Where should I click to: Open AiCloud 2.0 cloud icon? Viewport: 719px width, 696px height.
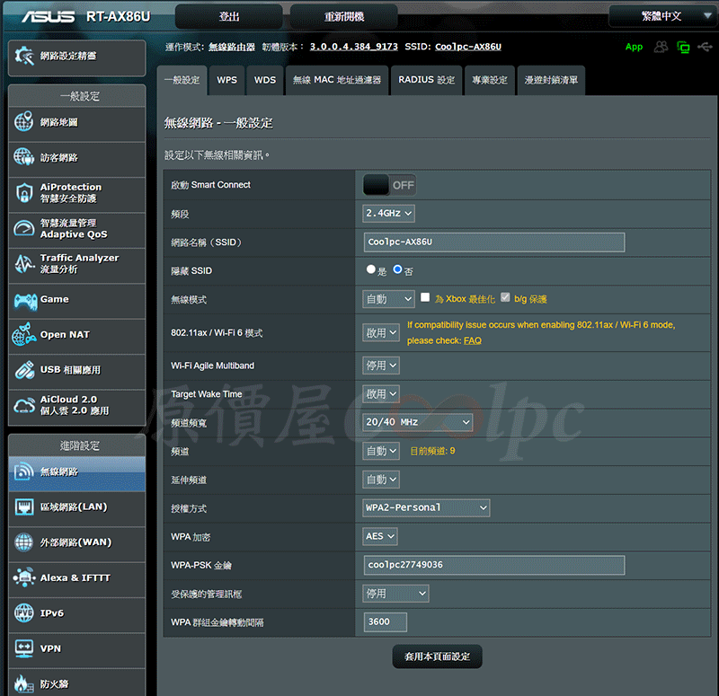24,405
